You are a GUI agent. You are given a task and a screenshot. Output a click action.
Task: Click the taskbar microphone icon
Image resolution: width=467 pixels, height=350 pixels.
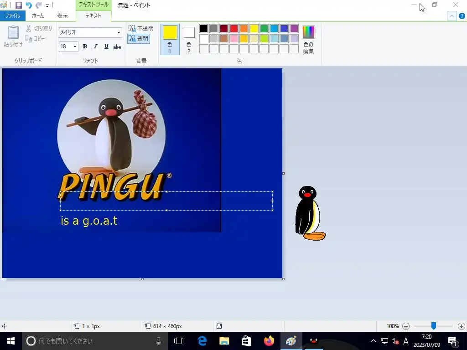[158, 341]
